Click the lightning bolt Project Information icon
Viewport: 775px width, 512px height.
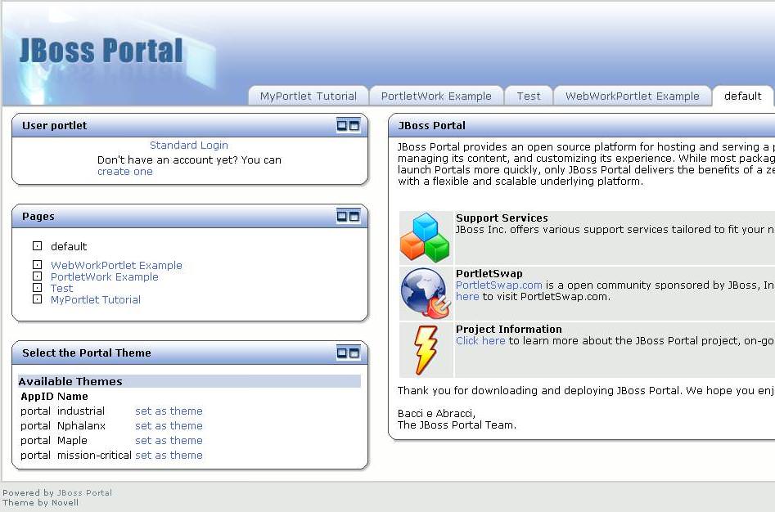pyautogui.click(x=426, y=349)
